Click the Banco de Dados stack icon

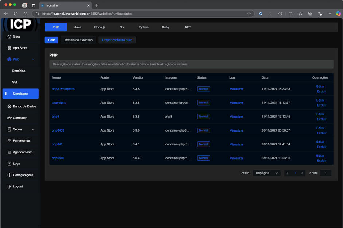point(9,106)
